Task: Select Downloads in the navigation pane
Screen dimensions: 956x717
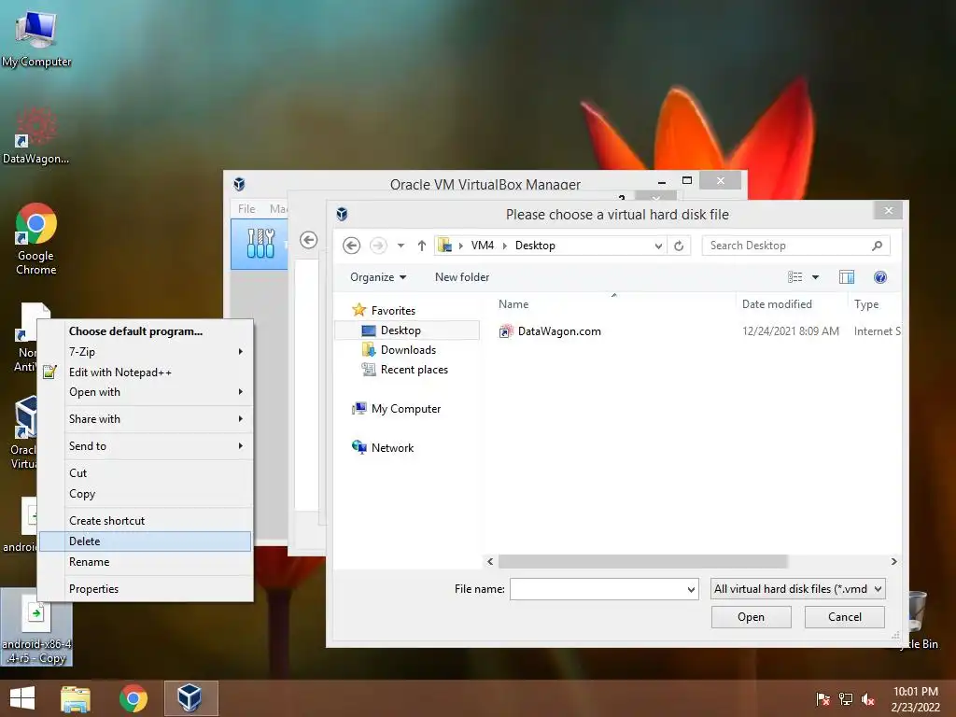Action: pos(399,350)
